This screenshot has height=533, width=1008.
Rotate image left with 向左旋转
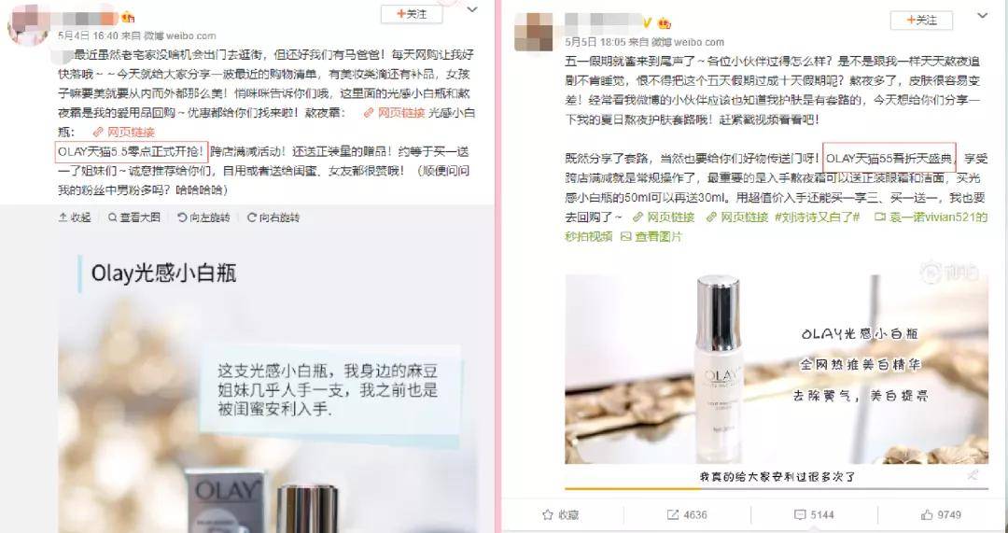pyautogui.click(x=203, y=217)
